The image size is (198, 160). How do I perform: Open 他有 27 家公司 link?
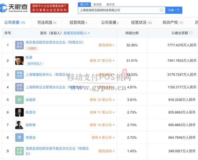(102, 61)
